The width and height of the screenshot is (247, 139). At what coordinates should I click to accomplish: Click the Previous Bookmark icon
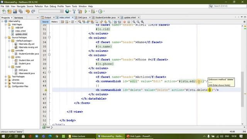[101, 22]
